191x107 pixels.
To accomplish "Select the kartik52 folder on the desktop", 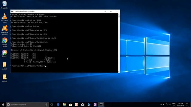I will pyautogui.click(x=5, y=78).
